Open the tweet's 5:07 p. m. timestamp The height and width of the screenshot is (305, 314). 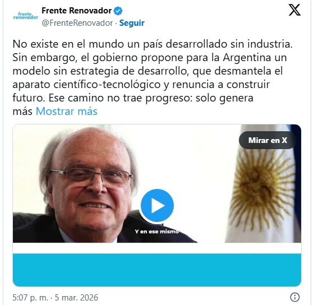30,297
